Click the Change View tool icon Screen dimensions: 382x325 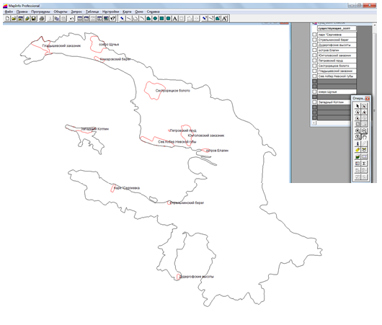[x=357, y=137]
